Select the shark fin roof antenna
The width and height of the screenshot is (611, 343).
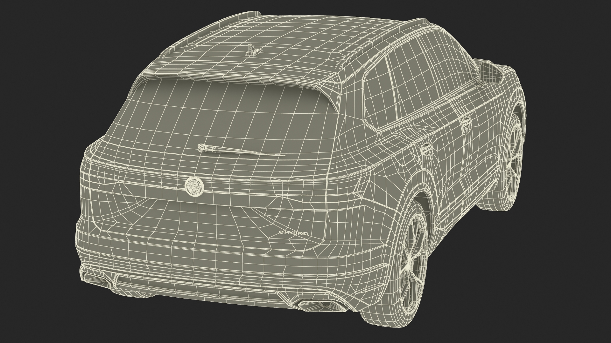[x=252, y=50]
